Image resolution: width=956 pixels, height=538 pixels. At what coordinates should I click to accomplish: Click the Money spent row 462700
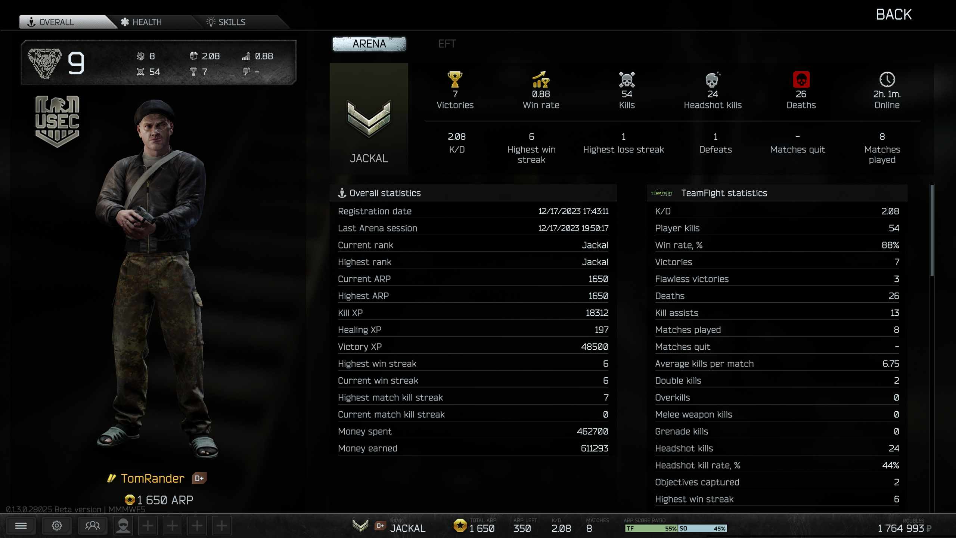pyautogui.click(x=473, y=431)
